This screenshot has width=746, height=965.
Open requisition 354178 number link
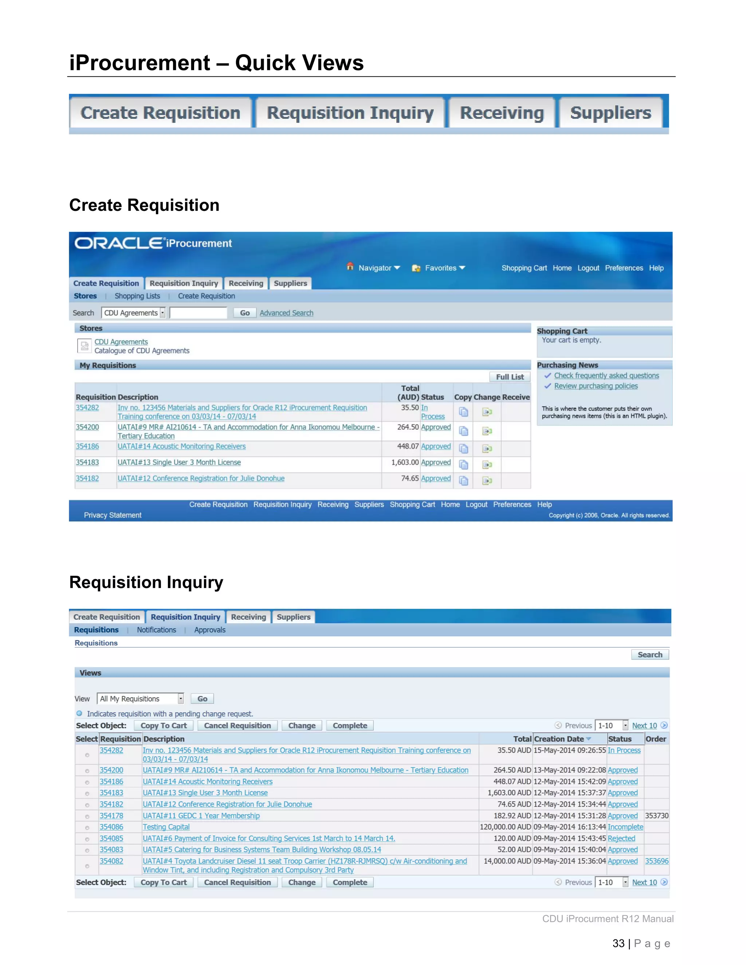[111, 816]
